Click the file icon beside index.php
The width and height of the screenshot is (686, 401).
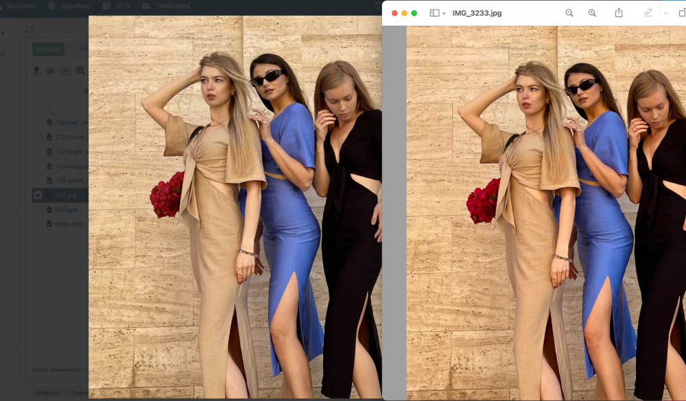point(49,224)
